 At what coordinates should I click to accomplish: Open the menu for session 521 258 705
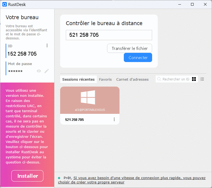coord(114,119)
